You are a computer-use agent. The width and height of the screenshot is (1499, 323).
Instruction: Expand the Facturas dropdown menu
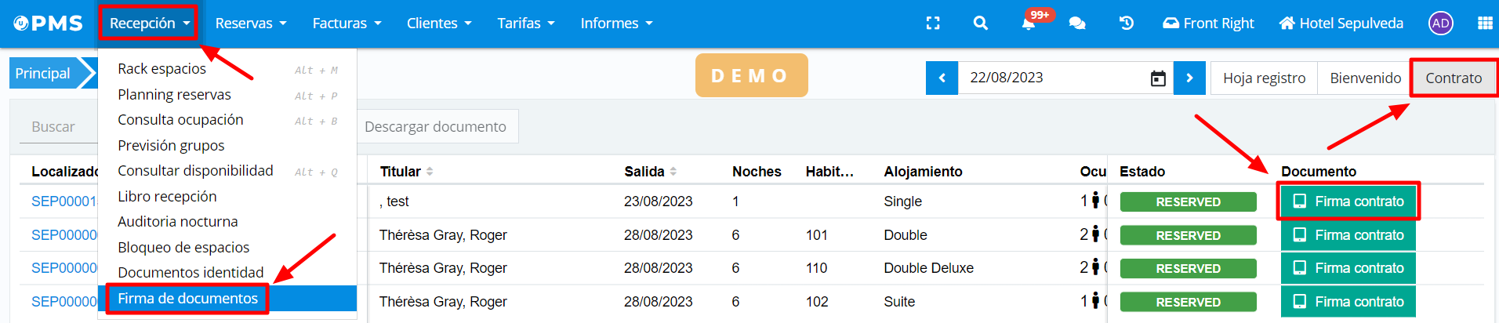pos(347,24)
